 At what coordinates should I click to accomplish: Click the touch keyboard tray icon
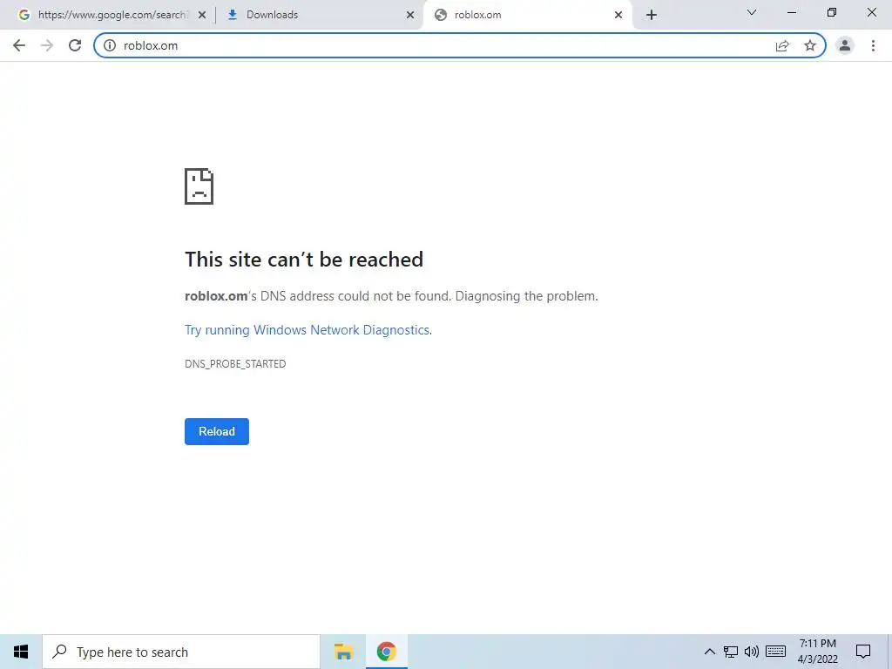[x=776, y=652]
